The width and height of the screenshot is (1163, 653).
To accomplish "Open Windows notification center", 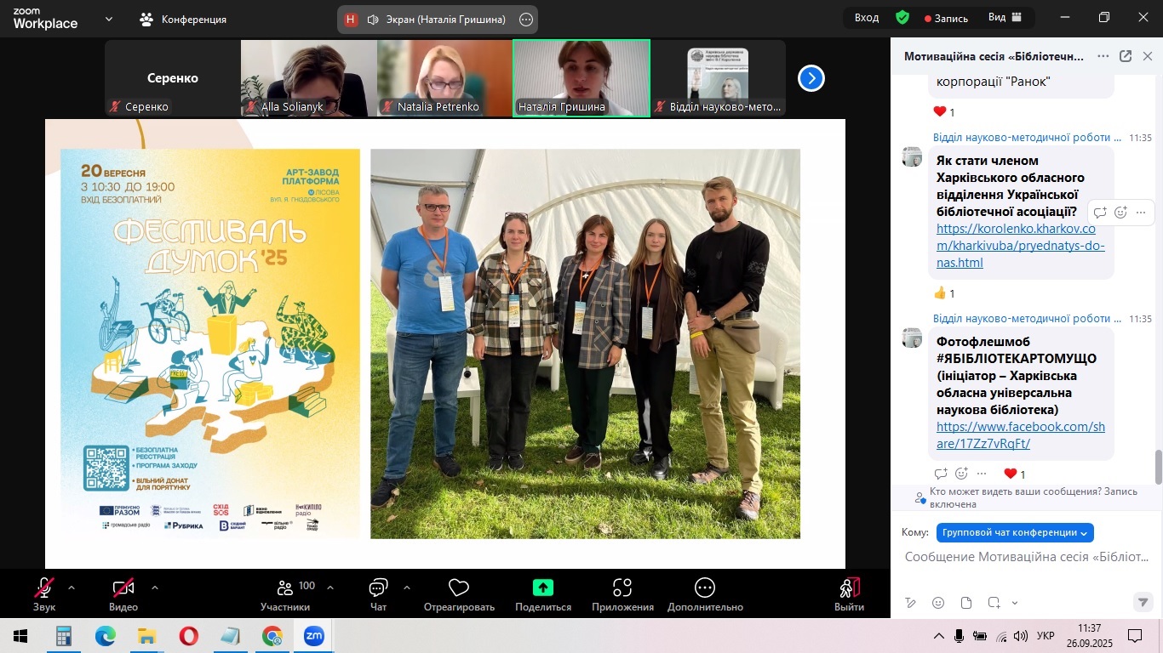I will click(1135, 636).
